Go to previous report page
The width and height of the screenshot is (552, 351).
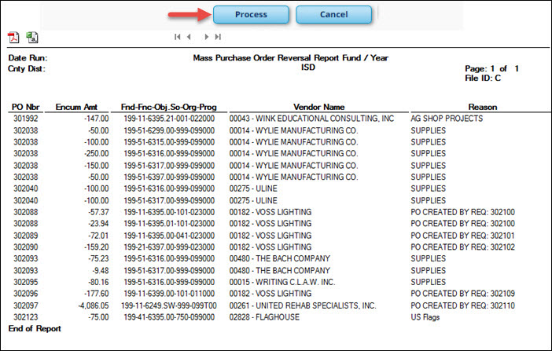pos(189,37)
